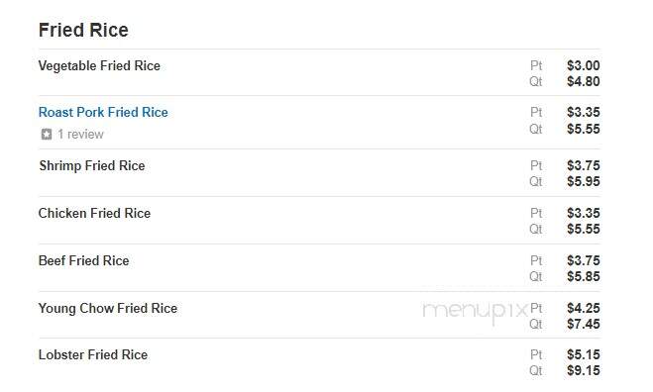
Task: Select the Shrimp Fried Rice item
Action: click(92, 165)
